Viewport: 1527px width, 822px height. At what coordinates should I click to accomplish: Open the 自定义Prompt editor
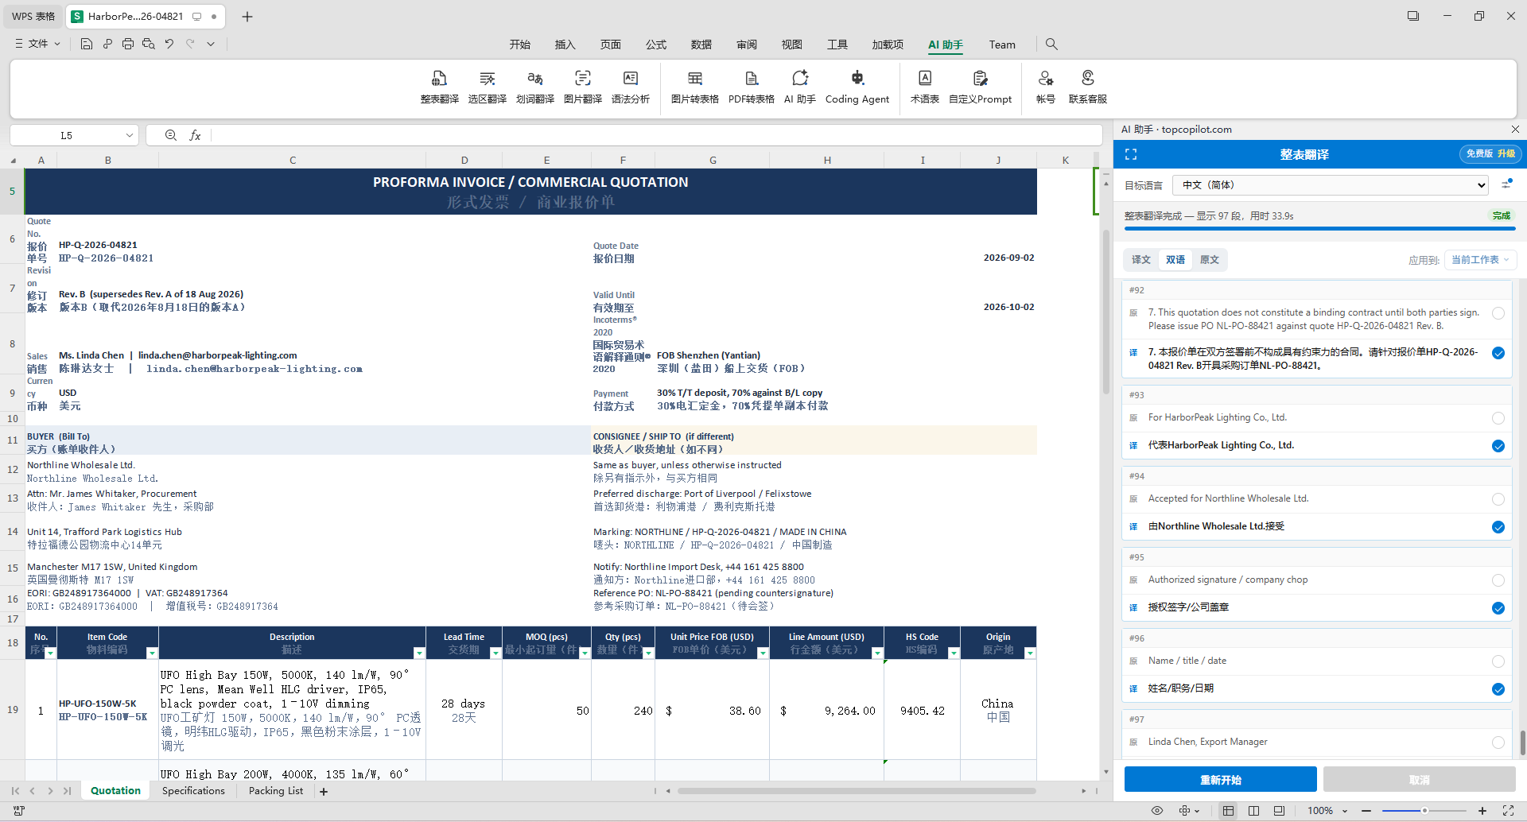pos(980,87)
